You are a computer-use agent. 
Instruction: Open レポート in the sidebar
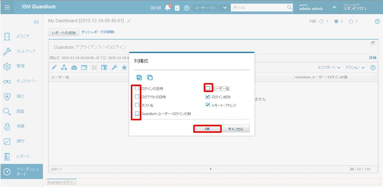22,156
